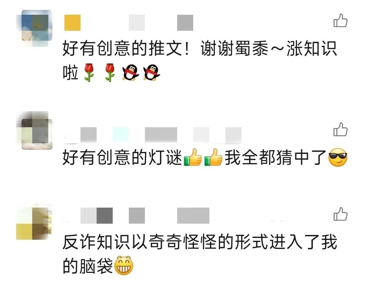Like the 好有创意的灯谜 comment
Screen dimensions: 370x302
pos(341,129)
